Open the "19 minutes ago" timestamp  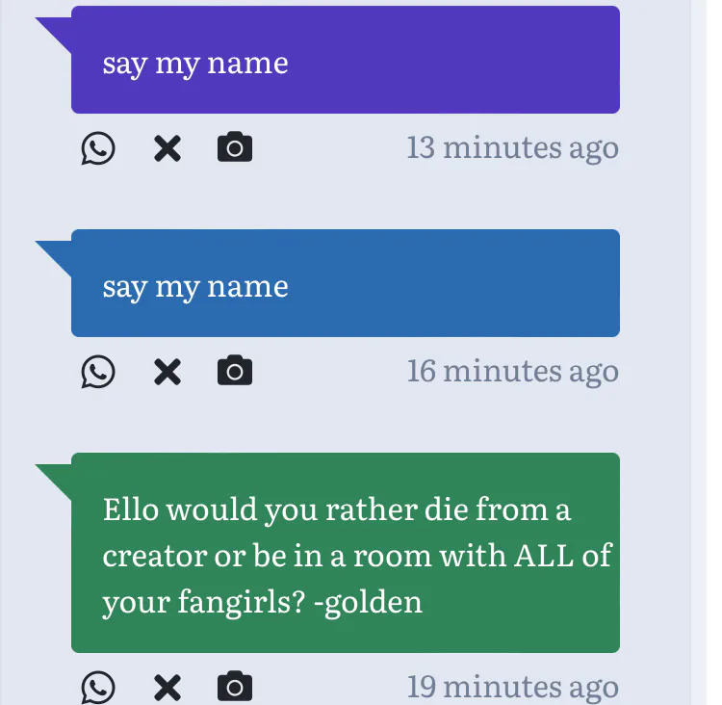[512, 687]
